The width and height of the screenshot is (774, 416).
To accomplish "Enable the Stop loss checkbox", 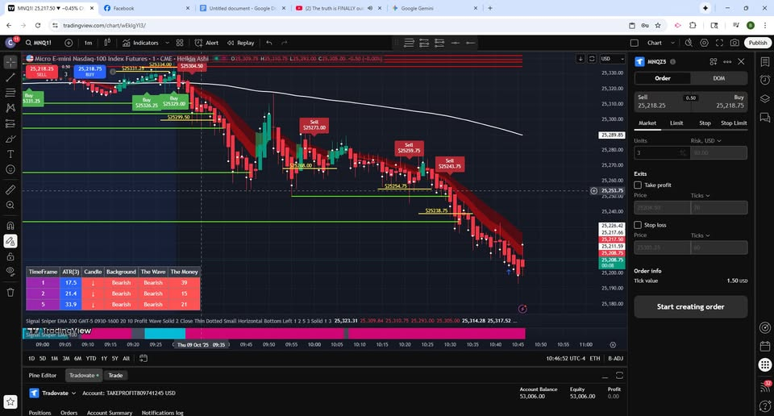I will coord(638,225).
